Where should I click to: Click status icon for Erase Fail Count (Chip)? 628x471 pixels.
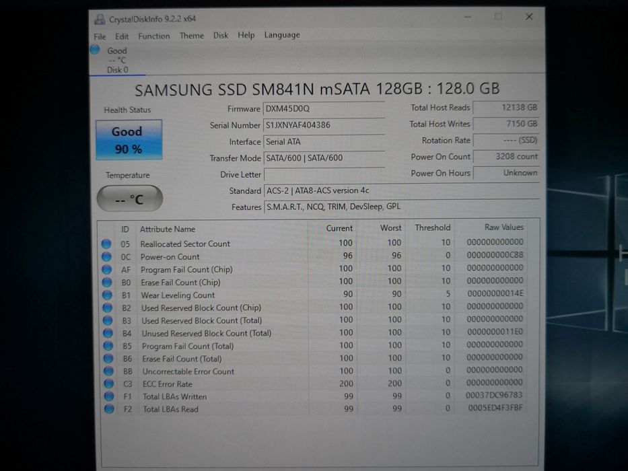coord(107,282)
